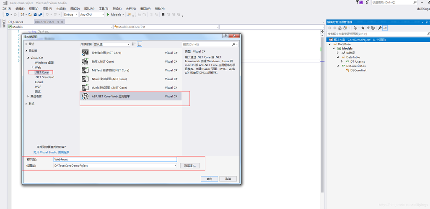Click the notifications flag icon in title bar
Viewport: 430px width, 209px height.
coord(357,2)
